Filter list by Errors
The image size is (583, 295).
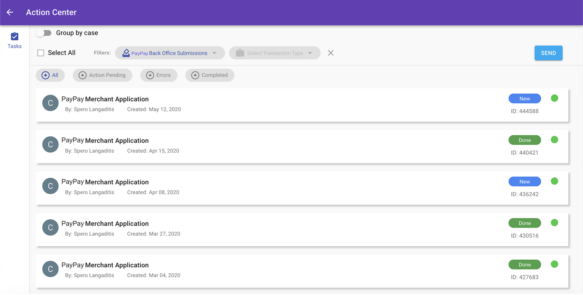(x=159, y=75)
